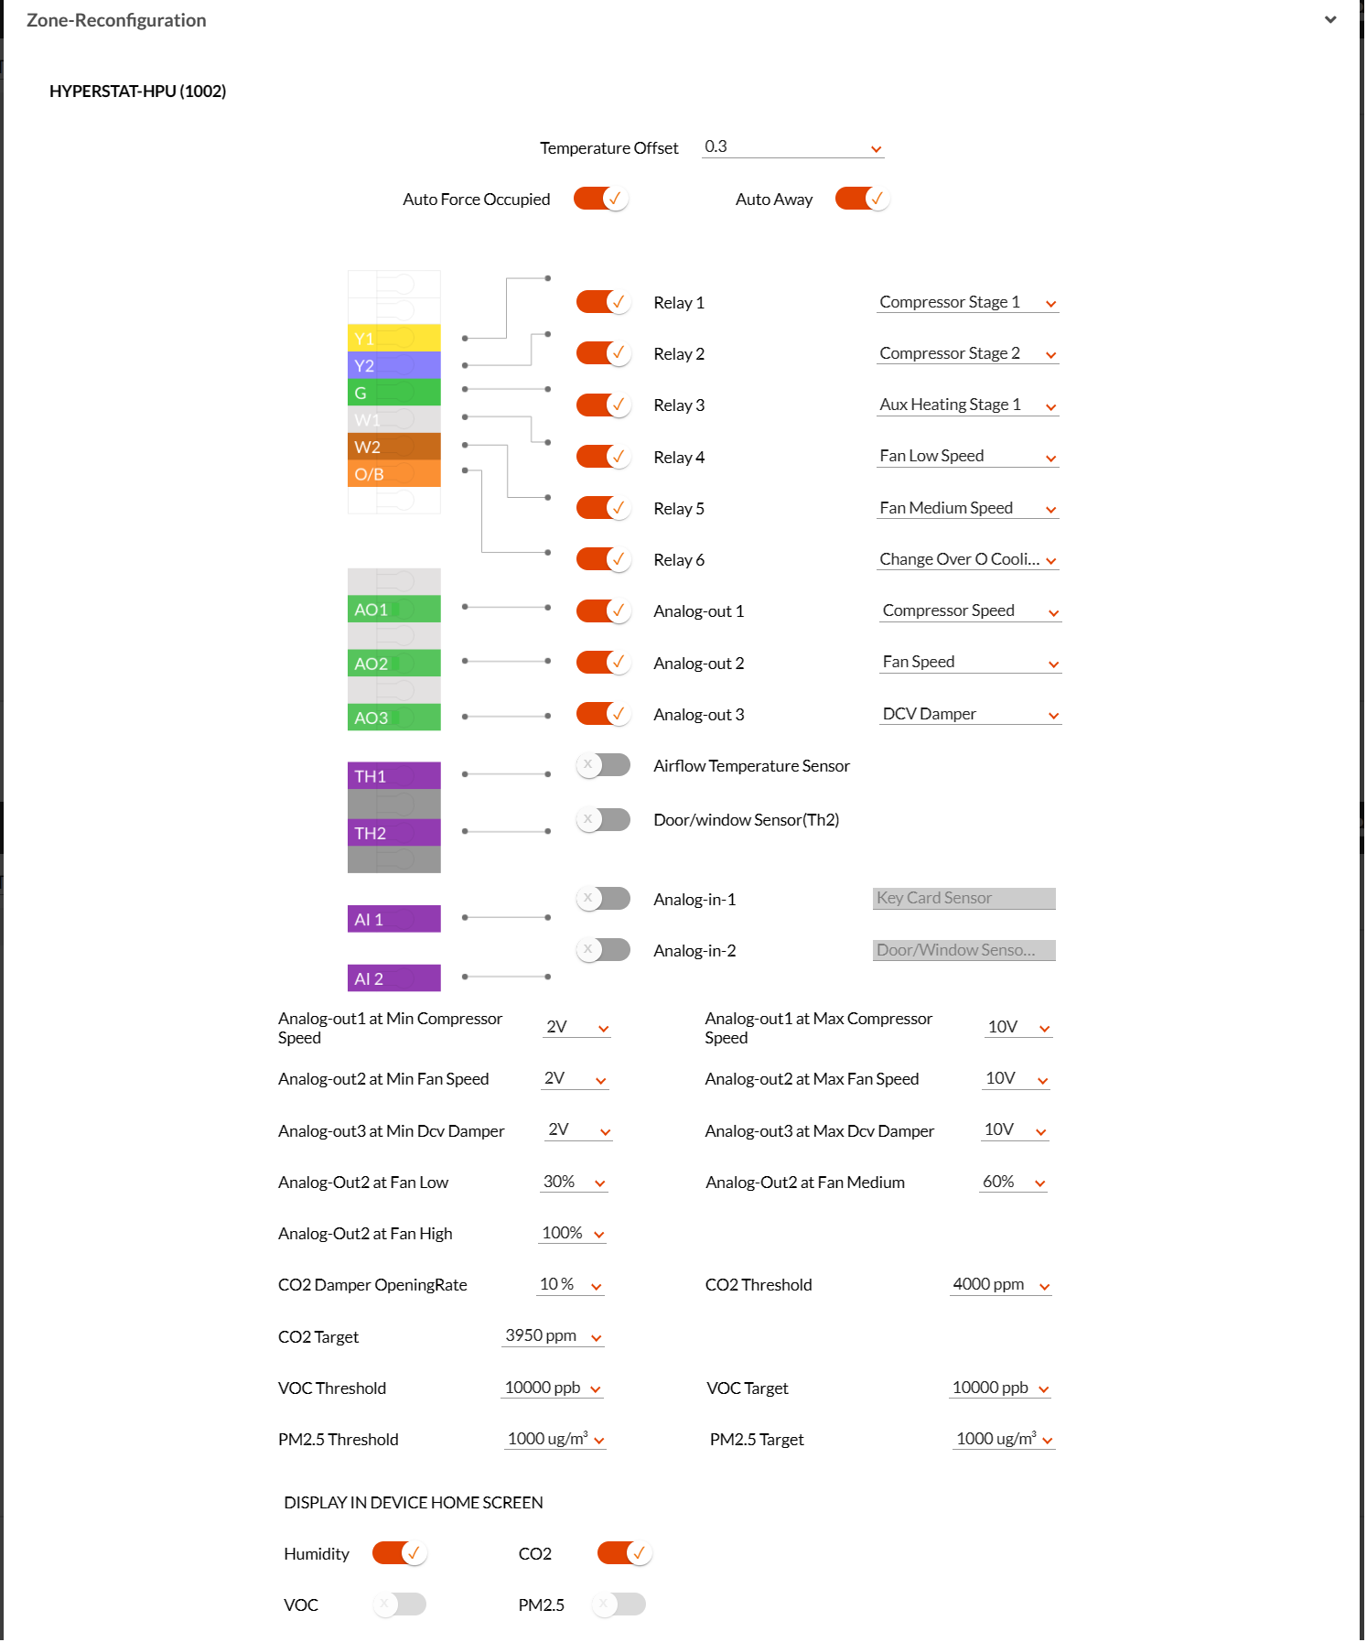Click the AI 2 terminal label

(x=394, y=978)
